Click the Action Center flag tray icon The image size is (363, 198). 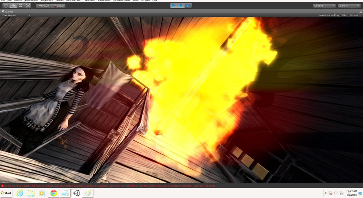click(331, 193)
